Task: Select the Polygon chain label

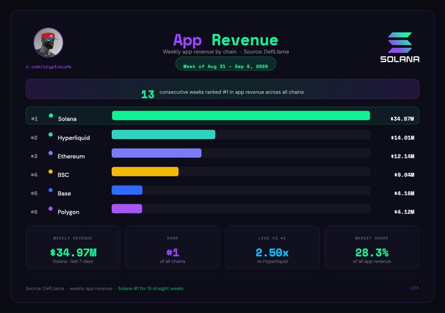Action: click(x=69, y=212)
